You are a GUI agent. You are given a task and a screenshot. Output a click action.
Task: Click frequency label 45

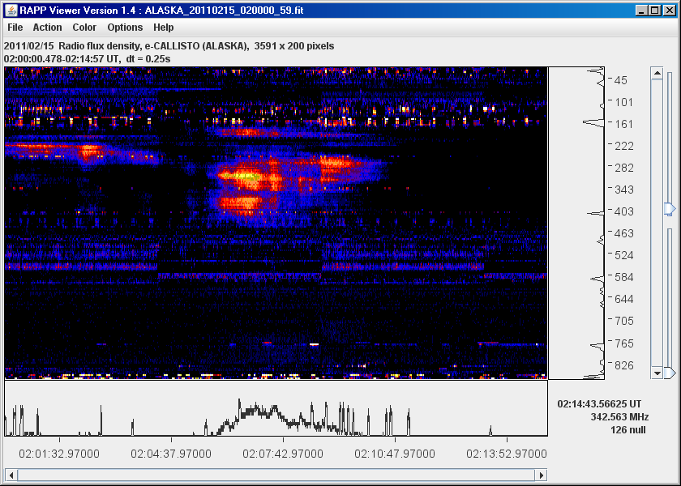coord(621,80)
